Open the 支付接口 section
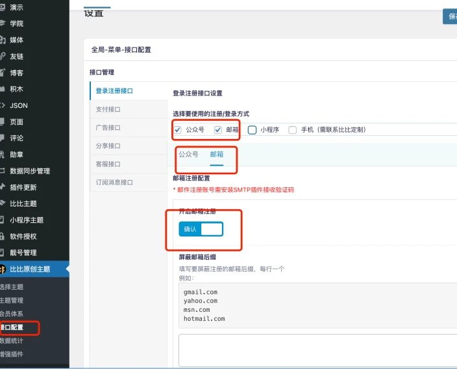The image size is (457, 369). click(x=129, y=109)
